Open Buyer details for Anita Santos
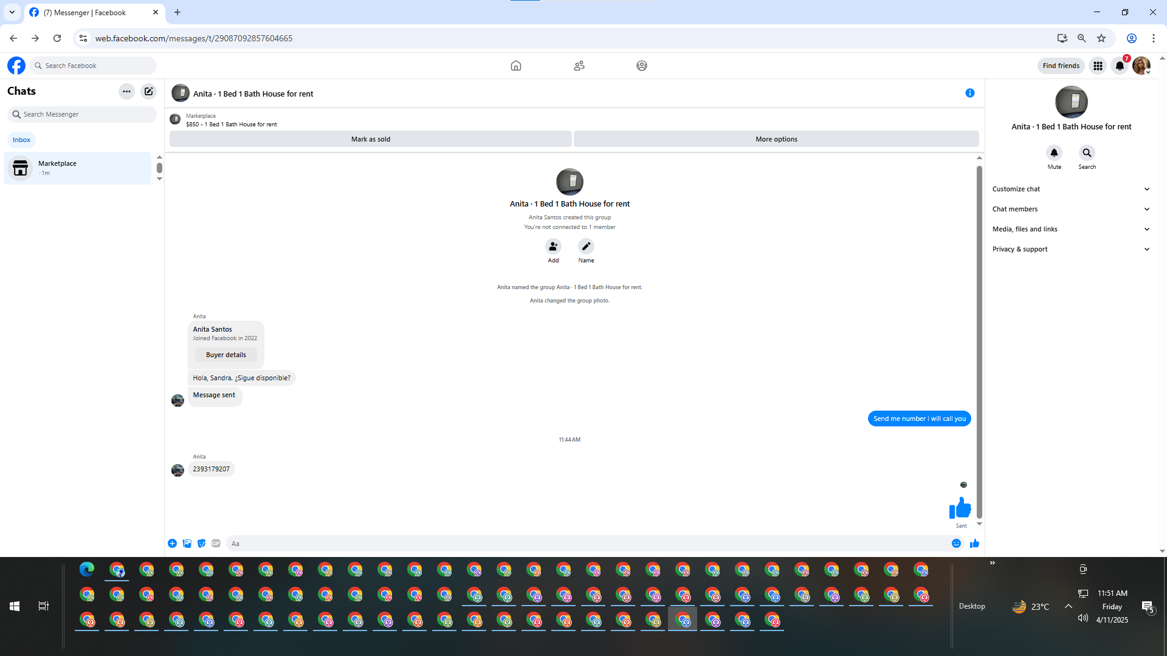Image resolution: width=1167 pixels, height=656 pixels. pos(226,355)
